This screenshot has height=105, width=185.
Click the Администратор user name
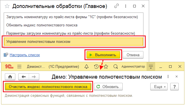[x=133, y=67]
